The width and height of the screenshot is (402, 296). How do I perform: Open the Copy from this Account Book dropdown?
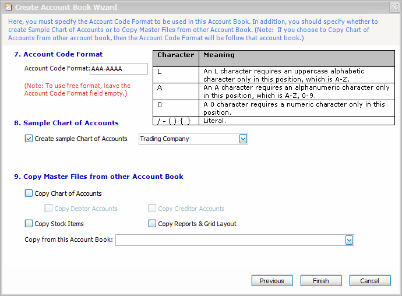coord(350,239)
